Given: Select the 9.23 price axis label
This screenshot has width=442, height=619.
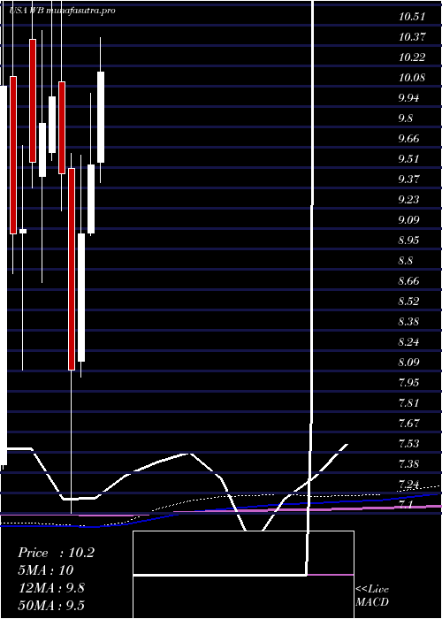Looking at the screenshot, I should click(409, 199).
